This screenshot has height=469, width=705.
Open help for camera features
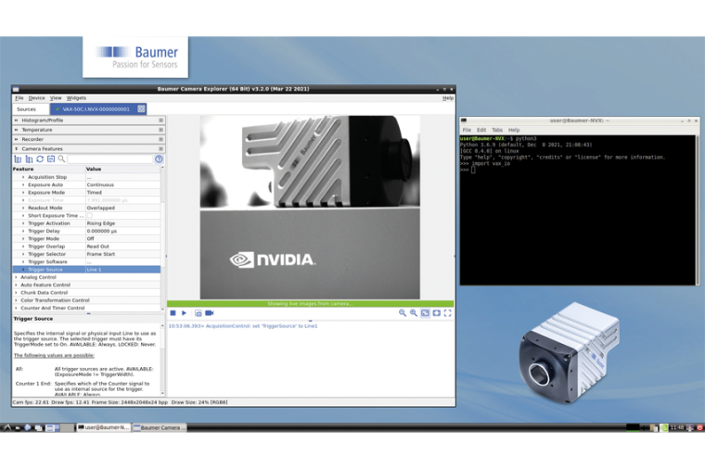(159, 159)
